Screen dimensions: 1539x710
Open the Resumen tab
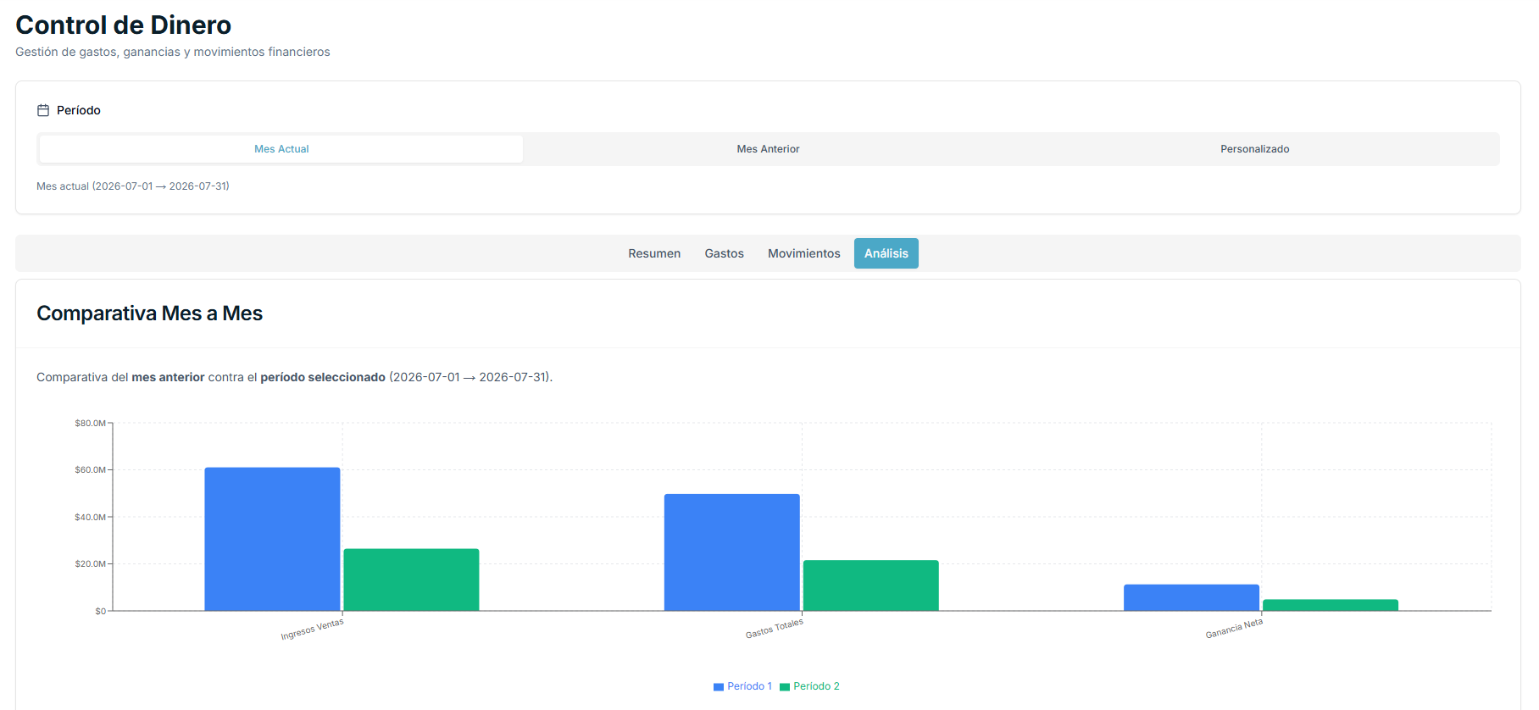point(654,253)
